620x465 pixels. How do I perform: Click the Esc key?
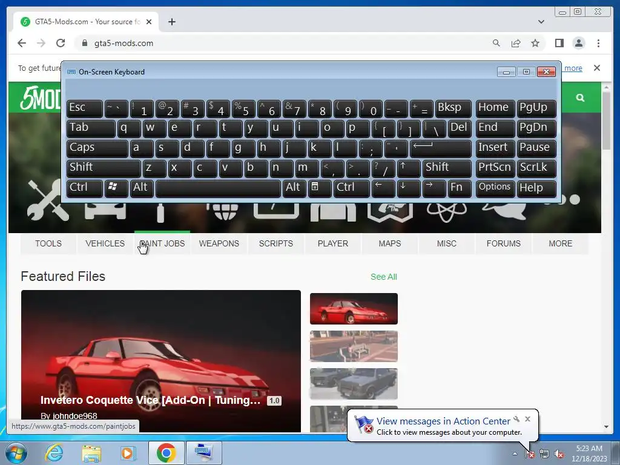(85, 108)
